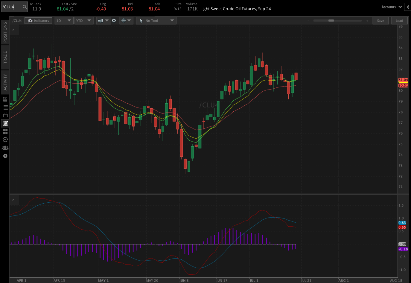The image size is (411, 283).
Task: Click the follow traders people icon
Action: (x=5, y=147)
